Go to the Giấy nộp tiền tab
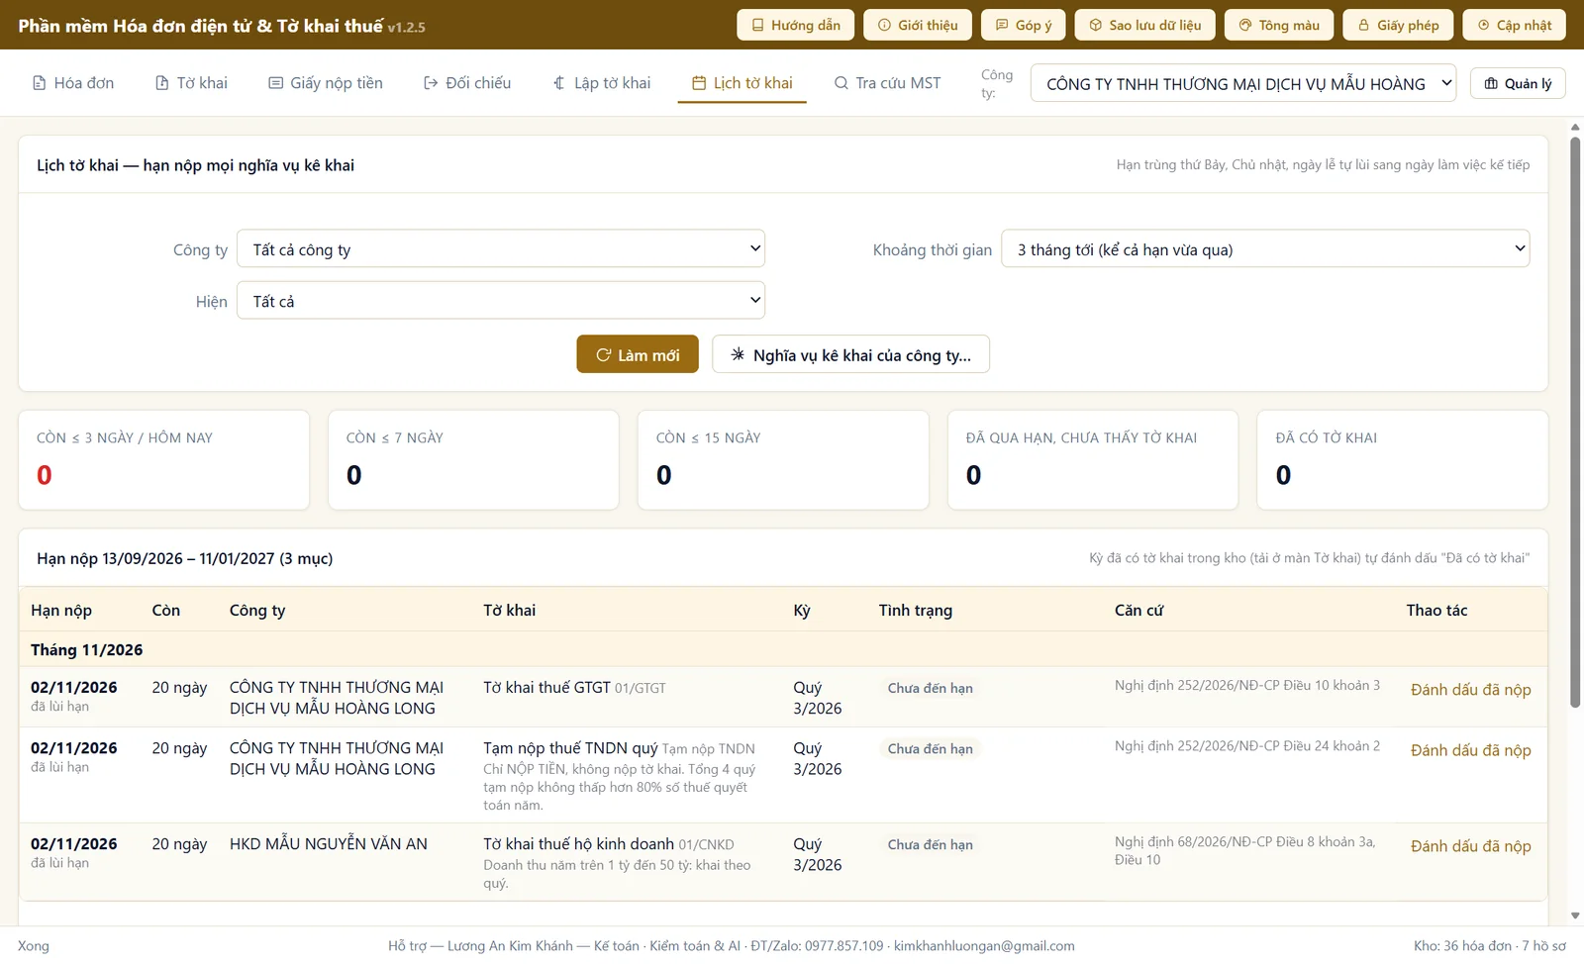 pos(326,83)
